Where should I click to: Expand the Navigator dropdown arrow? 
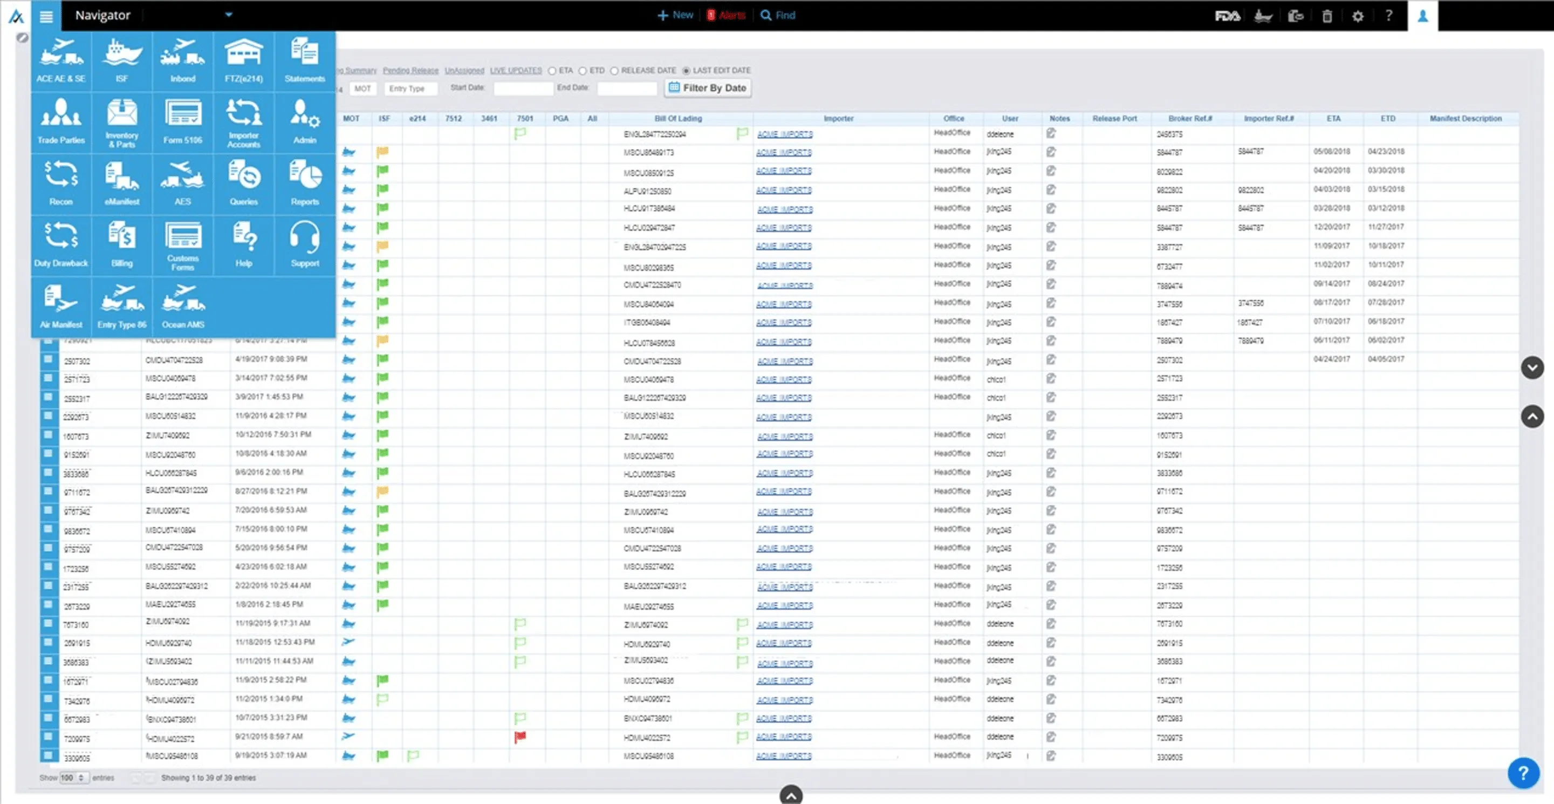point(229,15)
